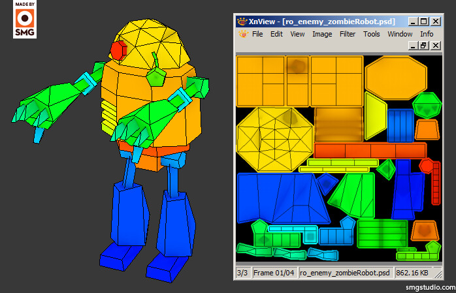Open the Filter menu
This screenshot has height=293, width=456.
click(348, 34)
